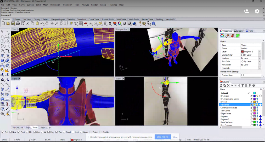This screenshot has width=265, height=142.
Task: Open the Linetype dropdown
Action: tap(260, 58)
